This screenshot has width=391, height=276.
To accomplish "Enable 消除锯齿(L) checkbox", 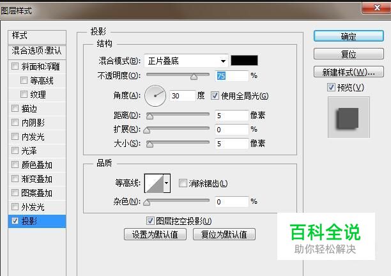I will 183,183.
